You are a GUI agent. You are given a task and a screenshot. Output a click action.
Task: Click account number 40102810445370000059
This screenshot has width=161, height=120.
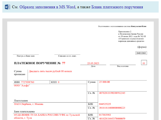(x=112, y=118)
